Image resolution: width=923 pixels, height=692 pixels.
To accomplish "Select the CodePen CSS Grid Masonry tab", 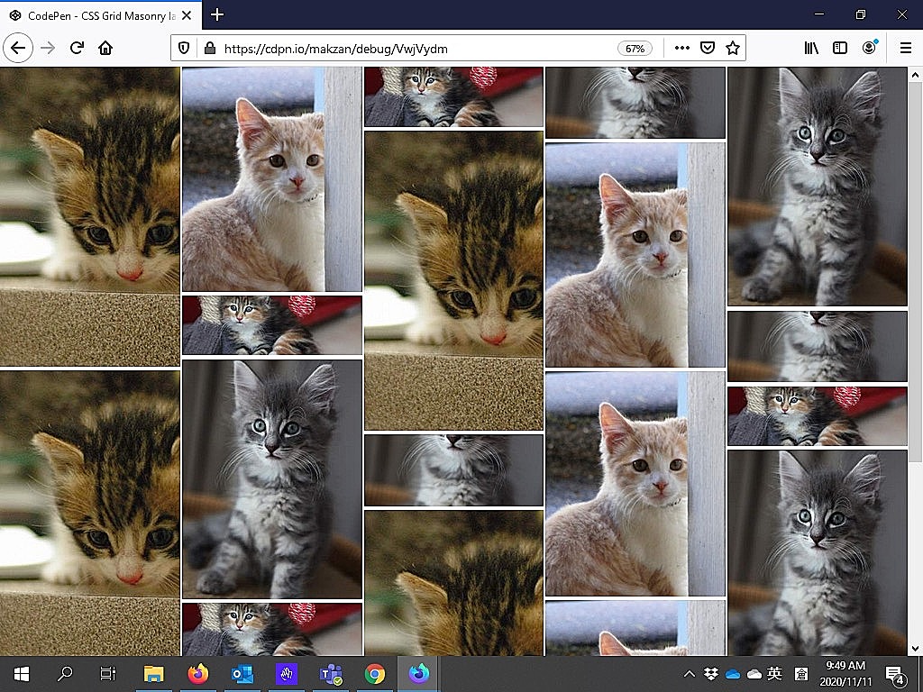I will (x=90, y=15).
